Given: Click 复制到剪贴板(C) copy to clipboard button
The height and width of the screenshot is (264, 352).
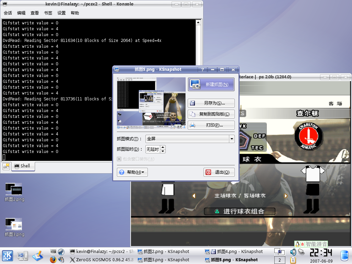Looking at the screenshot, I should pos(211,114).
